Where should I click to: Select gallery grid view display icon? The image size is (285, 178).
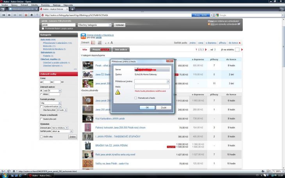(x=100, y=43)
